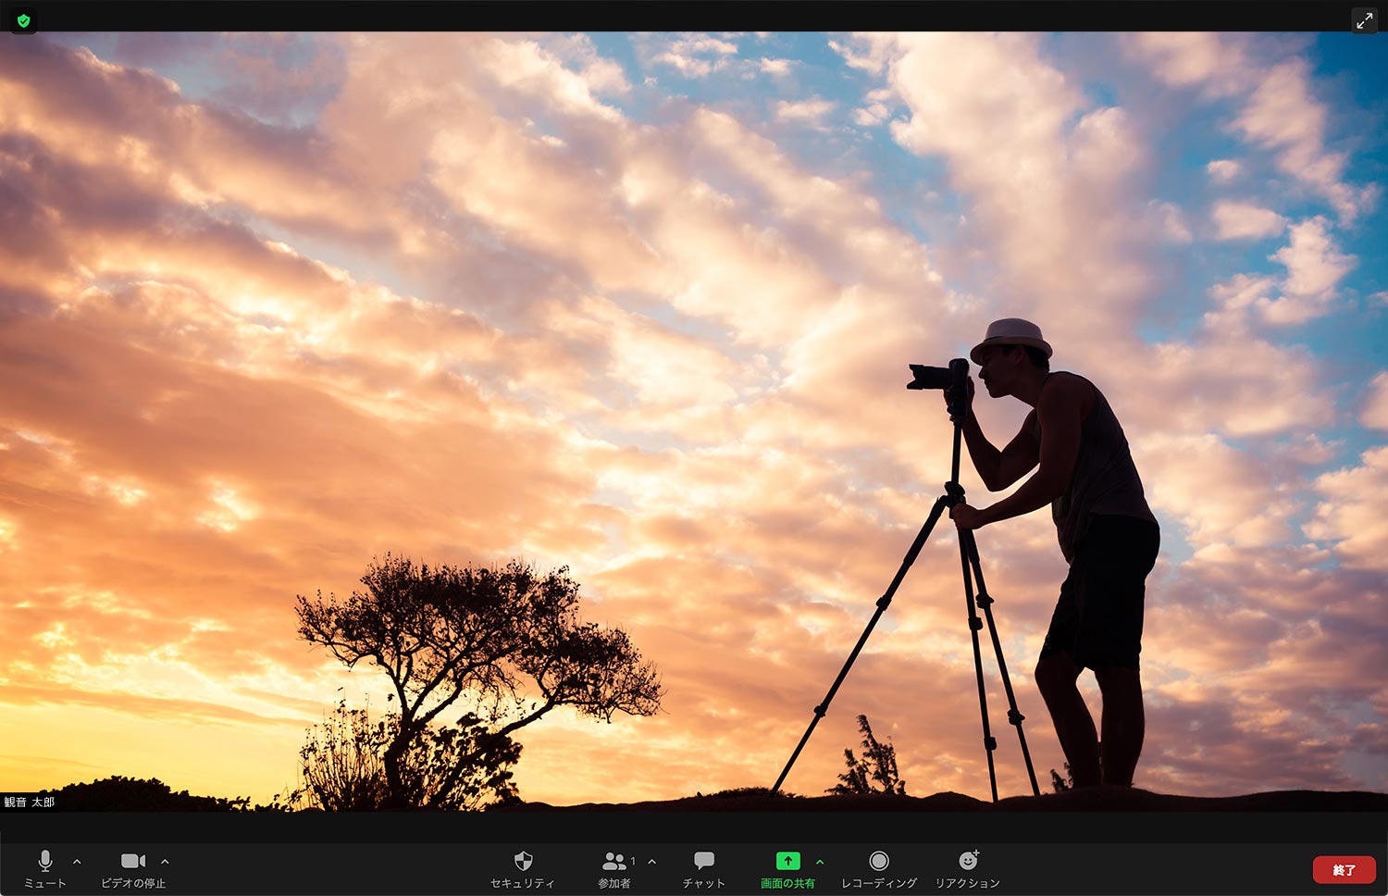Open the security shield icon in toolbar
The image size is (1388, 896).
pyautogui.click(x=523, y=861)
